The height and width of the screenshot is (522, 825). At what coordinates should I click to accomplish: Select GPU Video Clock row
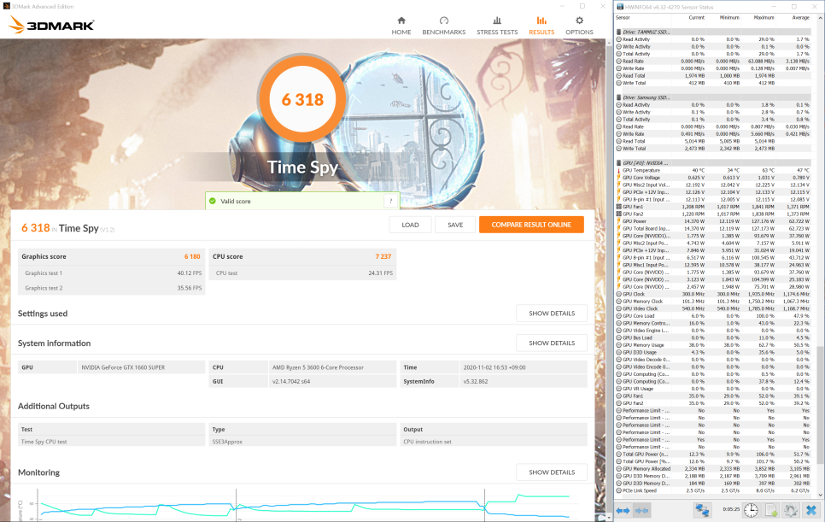pos(713,309)
